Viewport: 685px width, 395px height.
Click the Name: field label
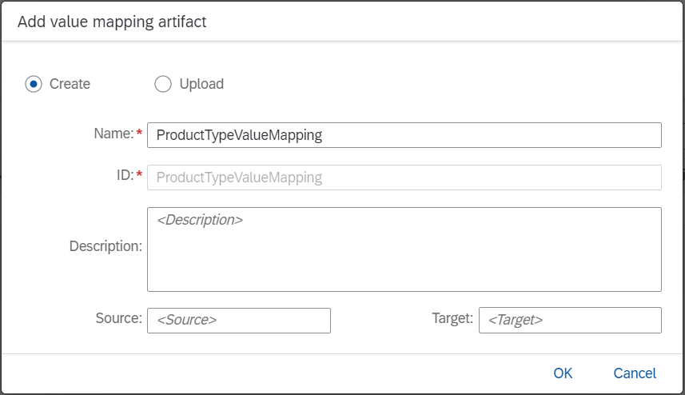click(x=114, y=134)
